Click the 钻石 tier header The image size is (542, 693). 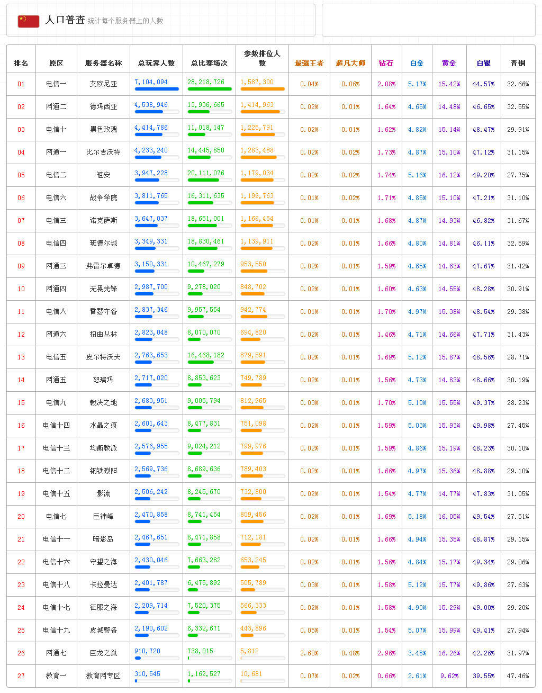(x=386, y=63)
